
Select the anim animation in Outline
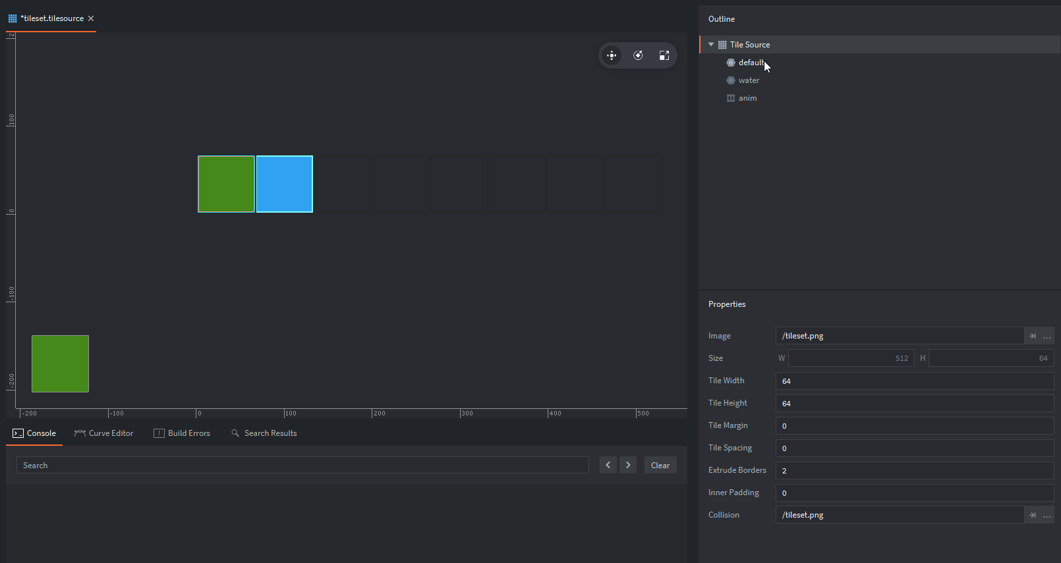pos(747,98)
